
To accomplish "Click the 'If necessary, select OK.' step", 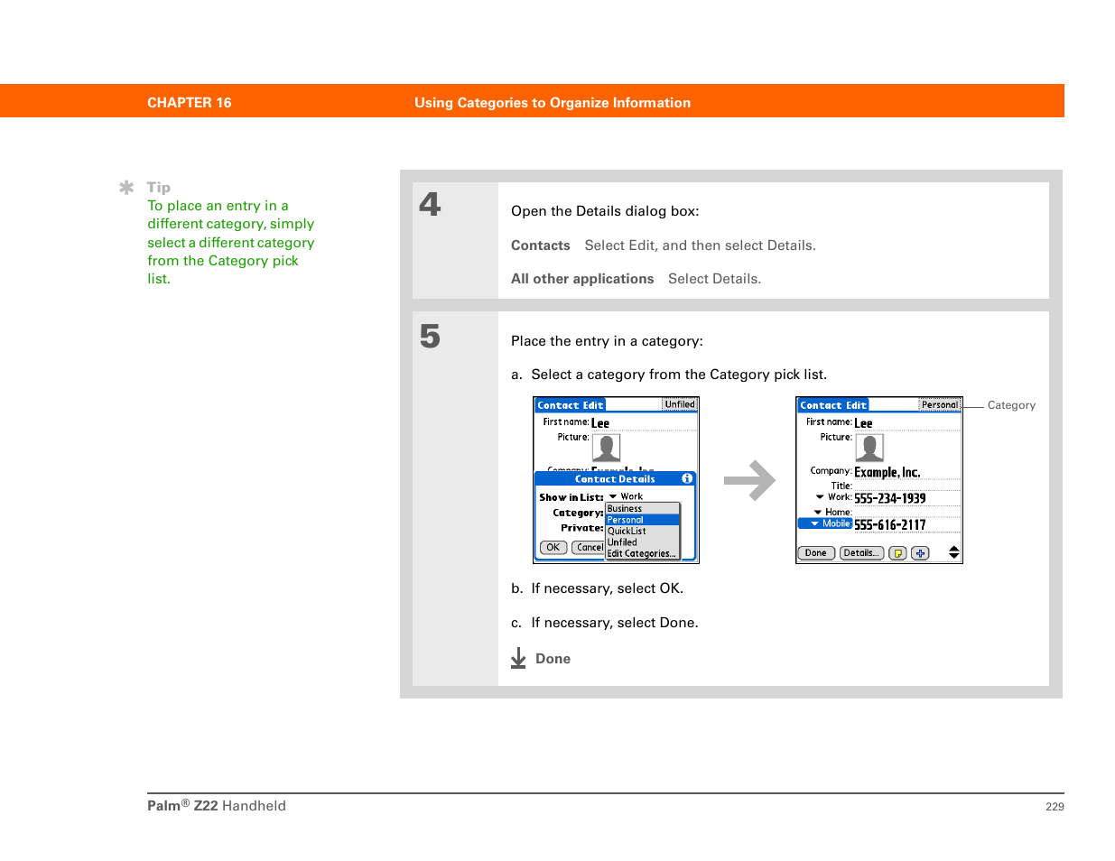I will point(607,588).
